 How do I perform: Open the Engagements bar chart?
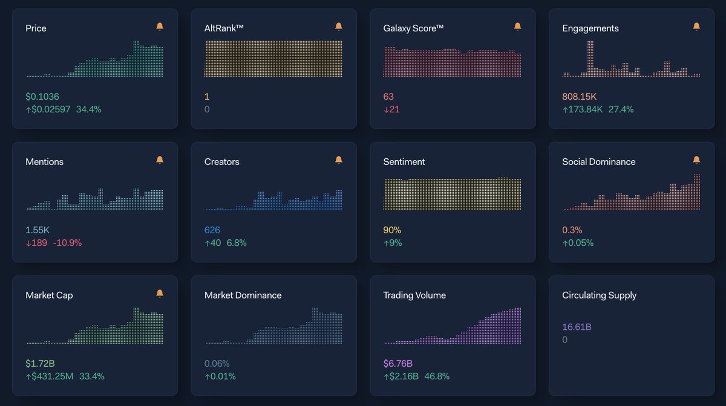click(x=632, y=59)
